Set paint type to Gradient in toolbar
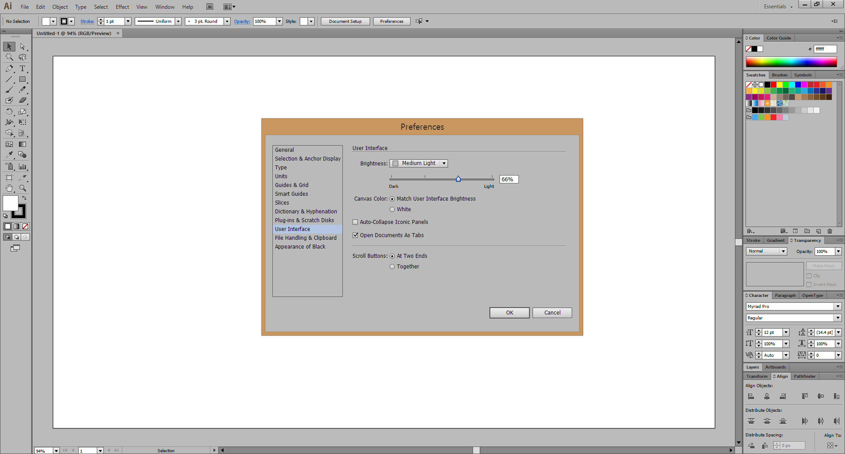The image size is (845, 454). (x=16, y=226)
